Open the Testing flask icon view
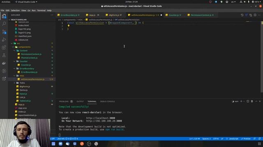The image size is (263, 147). point(4,56)
